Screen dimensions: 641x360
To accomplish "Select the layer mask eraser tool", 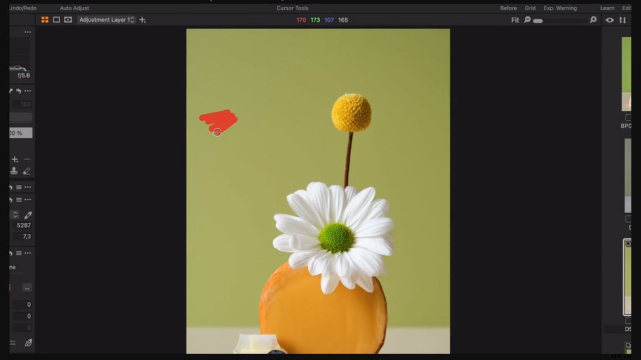I will [26, 171].
